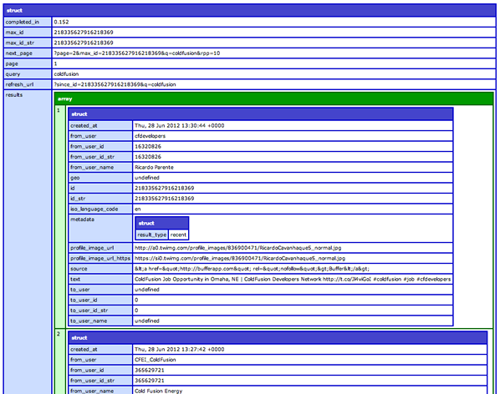Click the geo key label
Viewport: 500px width, 394px height.
(74, 178)
